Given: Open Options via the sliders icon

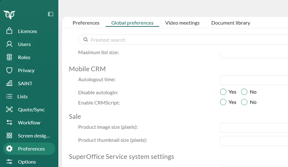Looking at the screenshot, I should (x=9, y=162).
